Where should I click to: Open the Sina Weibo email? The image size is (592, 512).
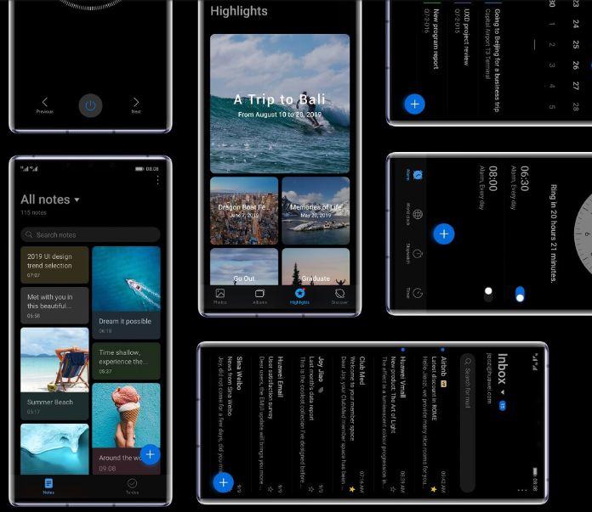(x=230, y=425)
